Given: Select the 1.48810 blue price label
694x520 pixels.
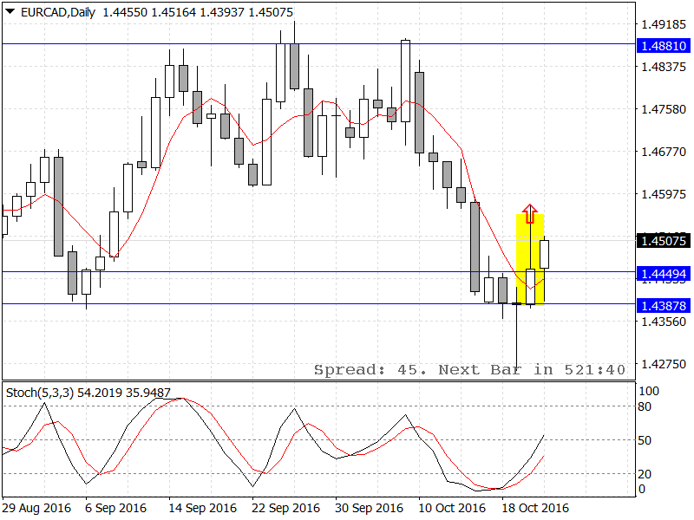Looking at the screenshot, I should coord(664,46).
